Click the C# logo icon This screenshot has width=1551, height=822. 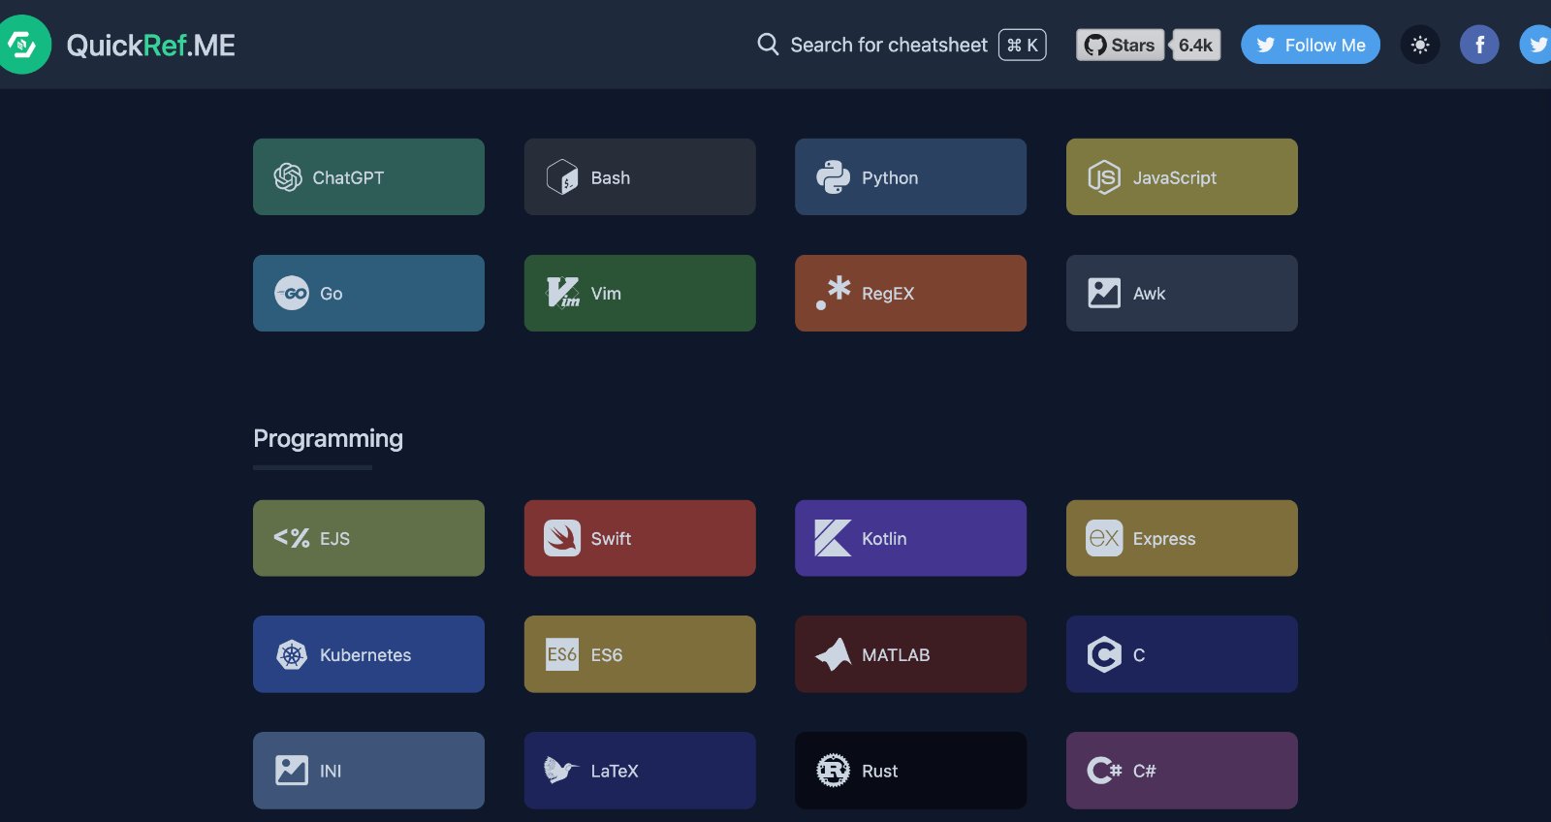coord(1104,771)
